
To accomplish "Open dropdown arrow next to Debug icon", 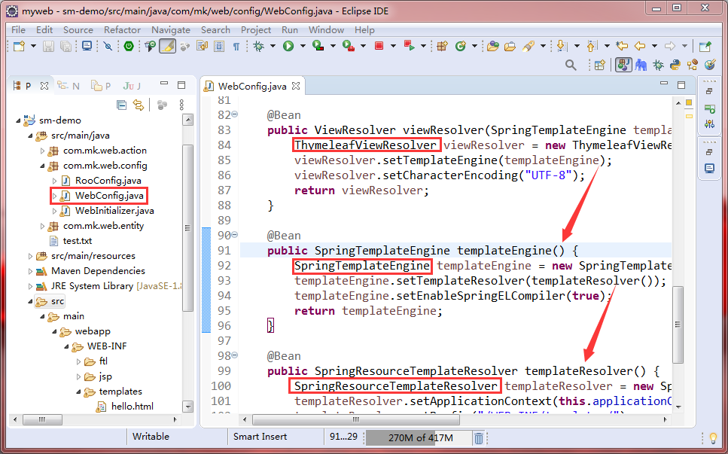I will [273, 46].
